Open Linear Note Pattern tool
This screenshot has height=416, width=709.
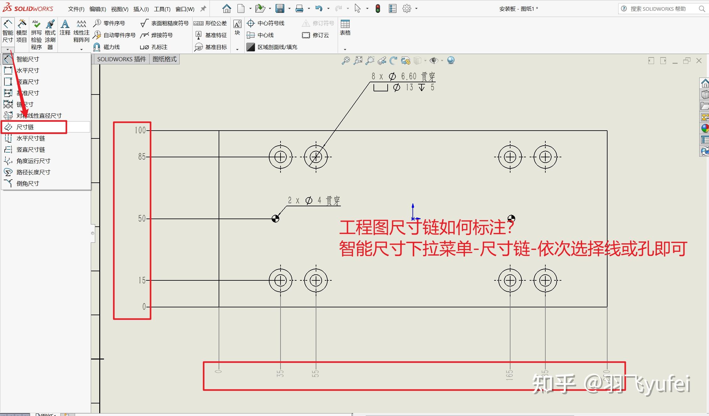coord(81,31)
